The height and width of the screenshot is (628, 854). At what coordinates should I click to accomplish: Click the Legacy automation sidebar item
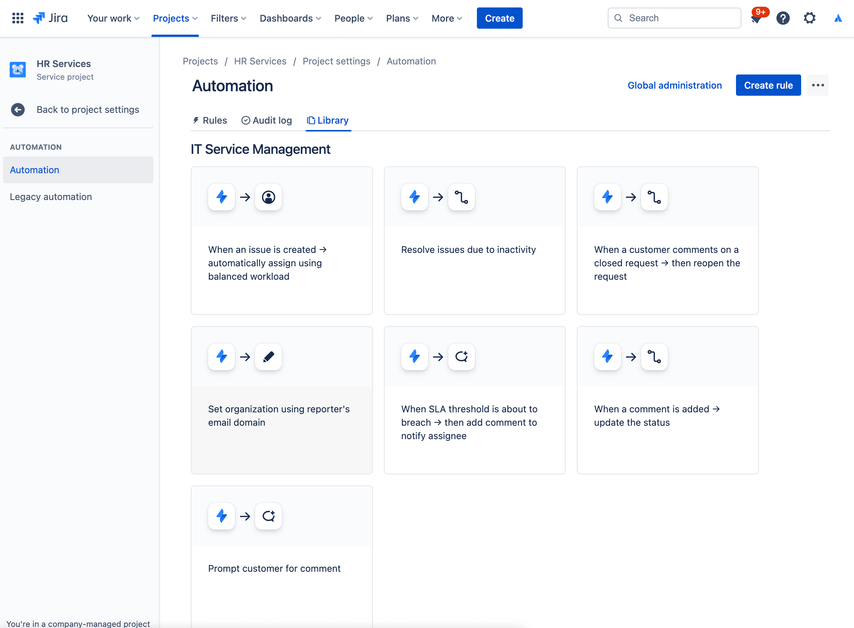pyautogui.click(x=51, y=196)
